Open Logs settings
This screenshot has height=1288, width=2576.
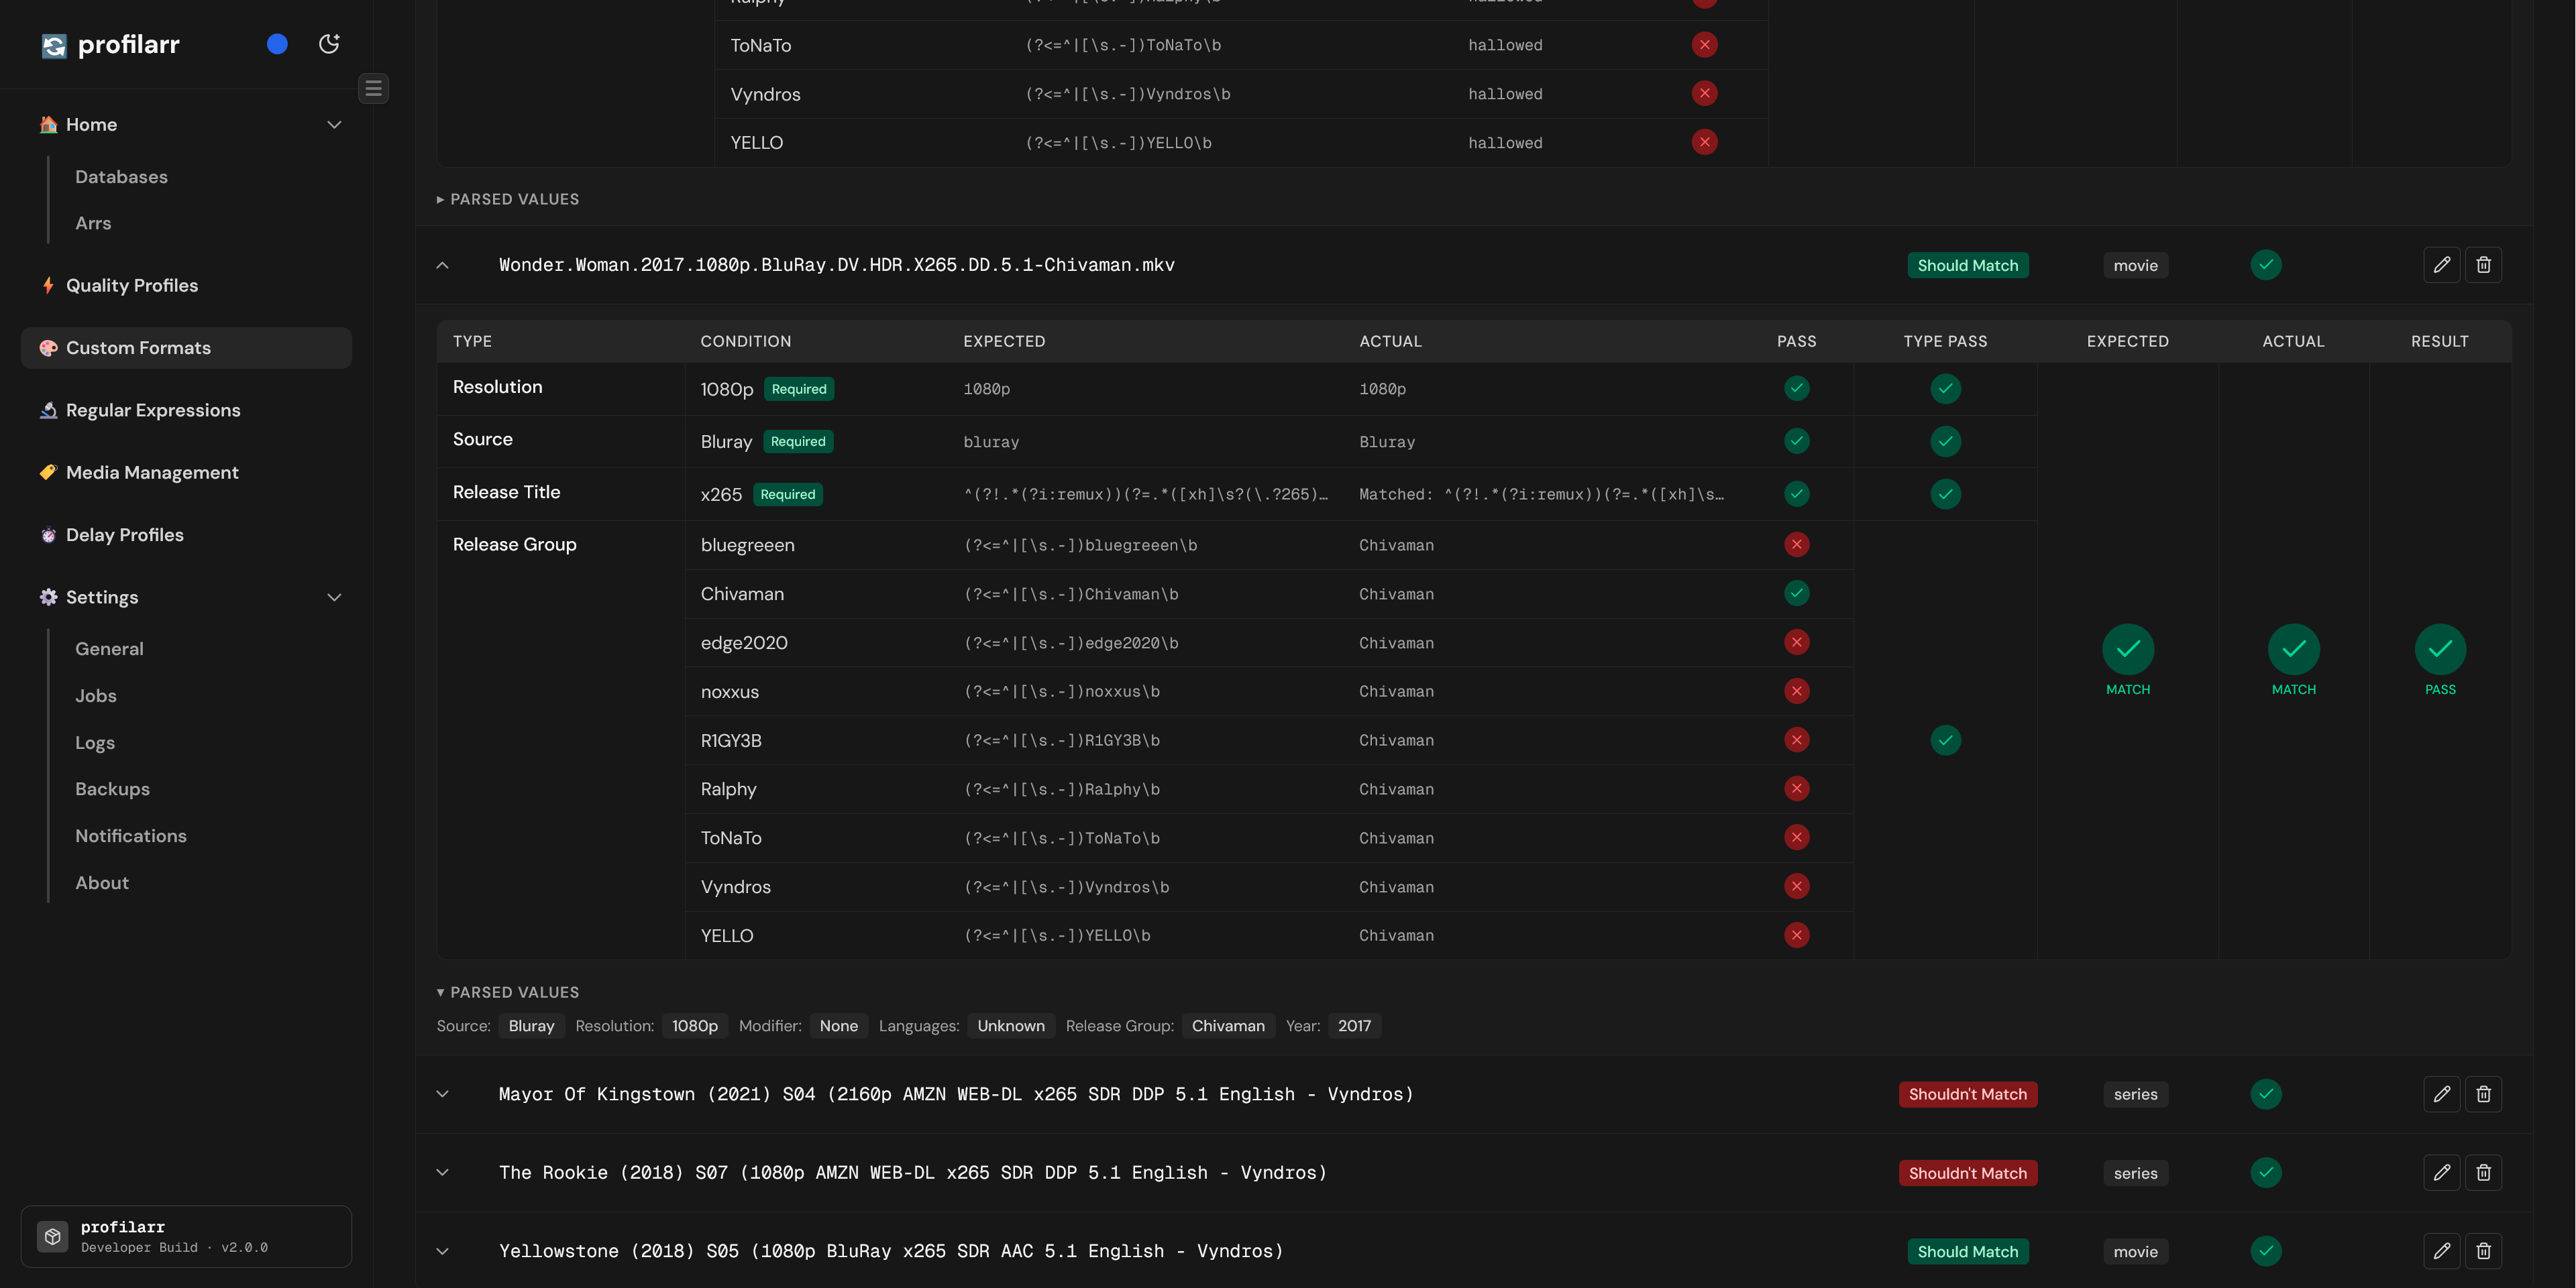pos(95,744)
